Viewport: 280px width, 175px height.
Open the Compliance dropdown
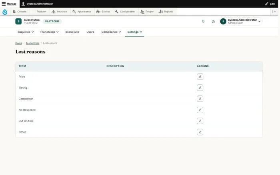coord(111,32)
